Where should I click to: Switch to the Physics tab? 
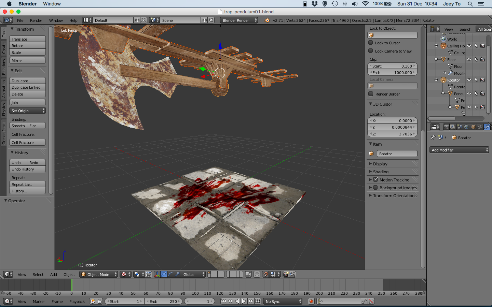coord(4,109)
